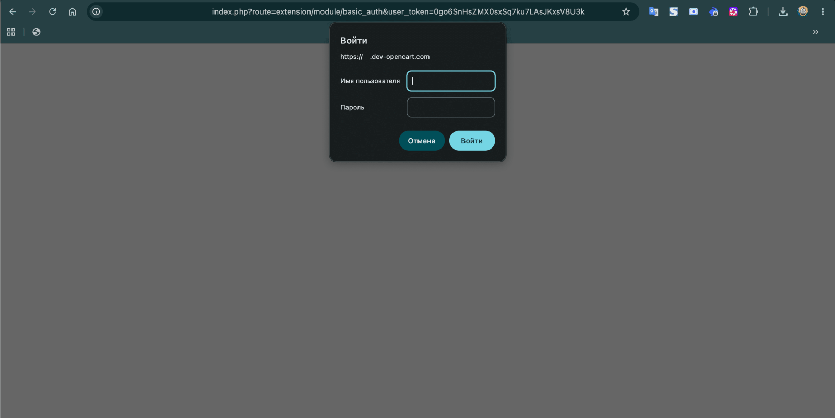
Task: Bookmark this page with the star
Action: coord(626,11)
